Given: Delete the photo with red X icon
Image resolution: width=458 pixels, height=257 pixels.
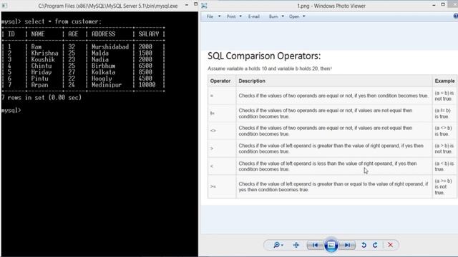Looking at the screenshot, I should [x=390, y=245].
